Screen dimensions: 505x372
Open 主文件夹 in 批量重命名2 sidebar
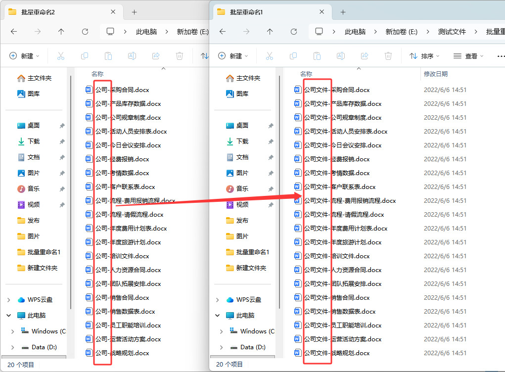click(x=34, y=78)
